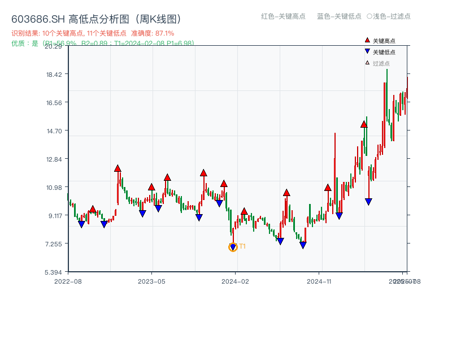Click the 关键低点 label in chart legend
452x339 pixels.
(384, 52)
